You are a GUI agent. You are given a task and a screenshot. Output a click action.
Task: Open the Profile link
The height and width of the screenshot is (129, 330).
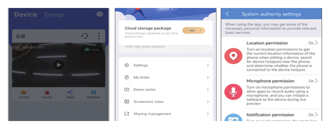click(166, 9)
